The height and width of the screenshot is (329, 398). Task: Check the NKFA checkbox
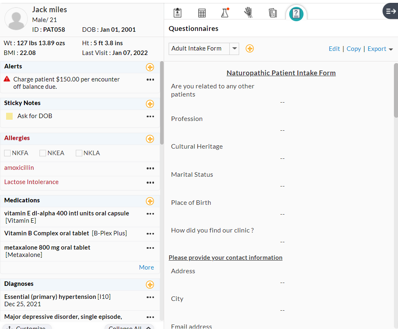click(7, 153)
